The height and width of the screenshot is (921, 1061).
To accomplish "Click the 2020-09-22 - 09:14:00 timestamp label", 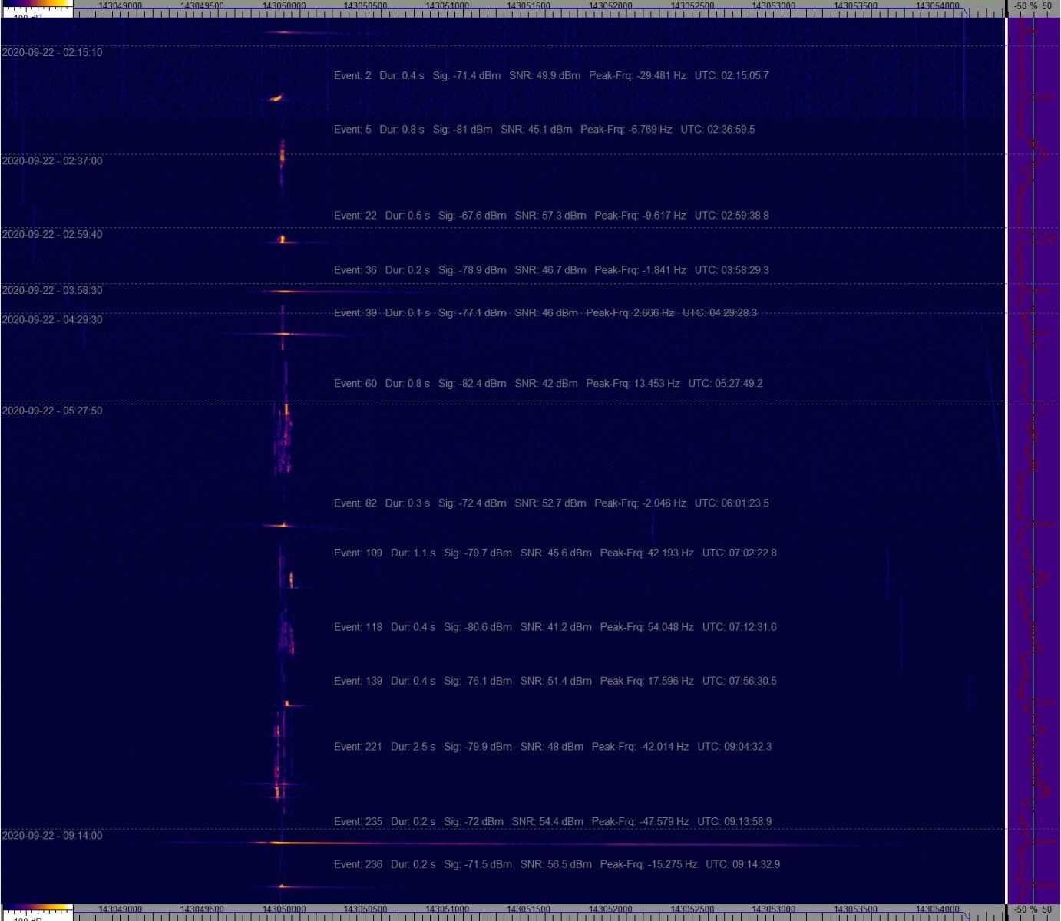I will (52, 835).
